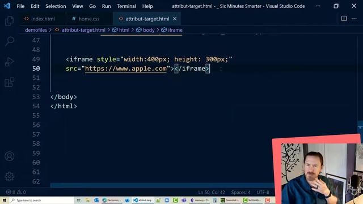Open the View menu
This screenshot has width=363, height=204.
click(x=78, y=6)
